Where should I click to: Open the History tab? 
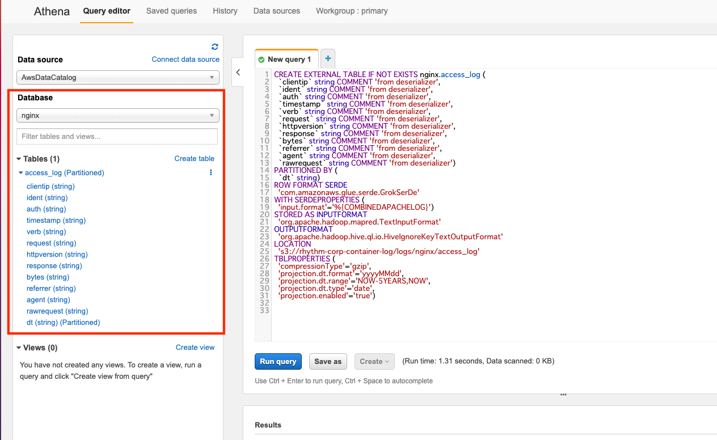[225, 11]
